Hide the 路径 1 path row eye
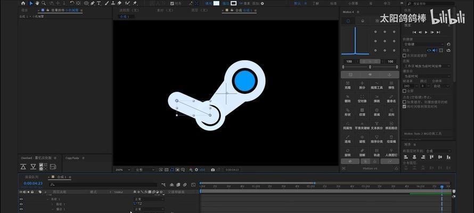Screen dimensions: 474x213 point(21,204)
